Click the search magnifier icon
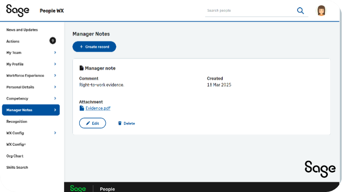The width and height of the screenshot is (342, 192). 300,11
